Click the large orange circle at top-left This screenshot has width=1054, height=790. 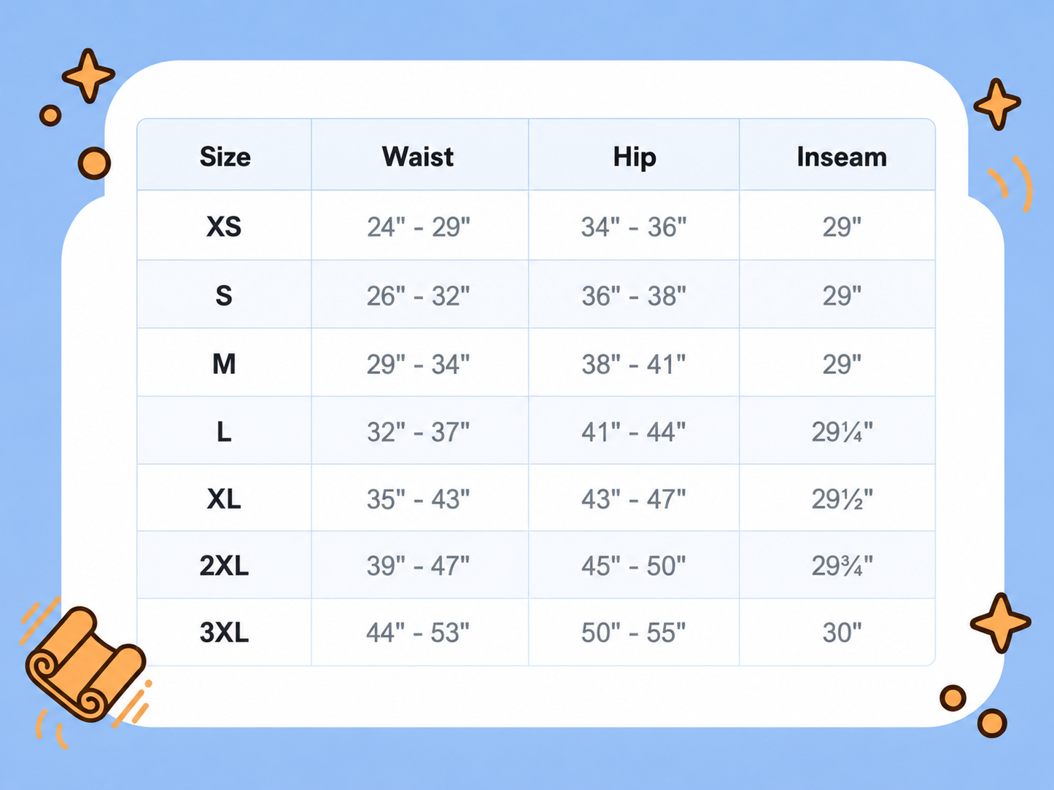point(94,163)
